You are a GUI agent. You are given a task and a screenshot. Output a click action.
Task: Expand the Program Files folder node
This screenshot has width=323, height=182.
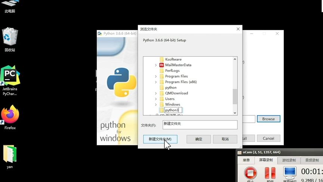[x=156, y=76]
